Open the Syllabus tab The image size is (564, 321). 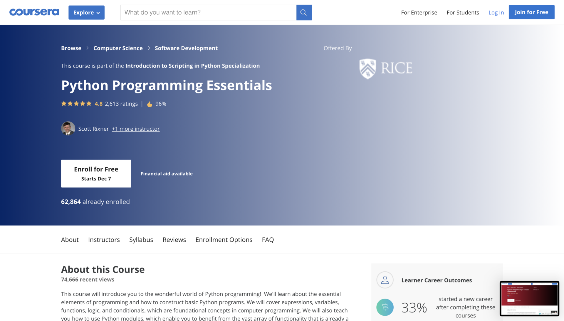[x=141, y=240]
